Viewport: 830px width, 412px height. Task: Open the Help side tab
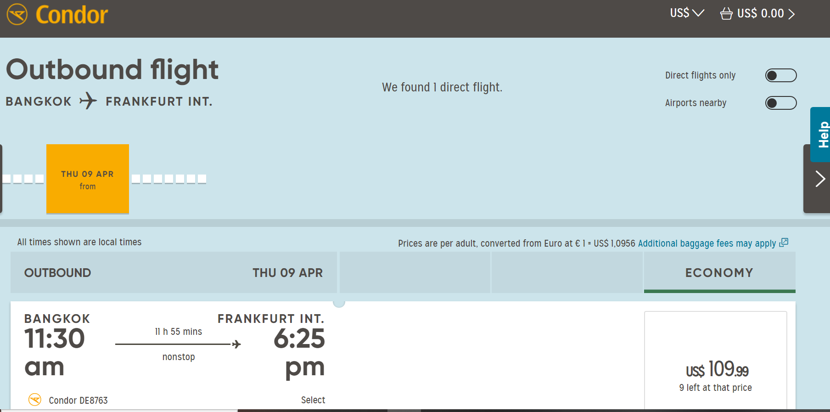point(821,135)
